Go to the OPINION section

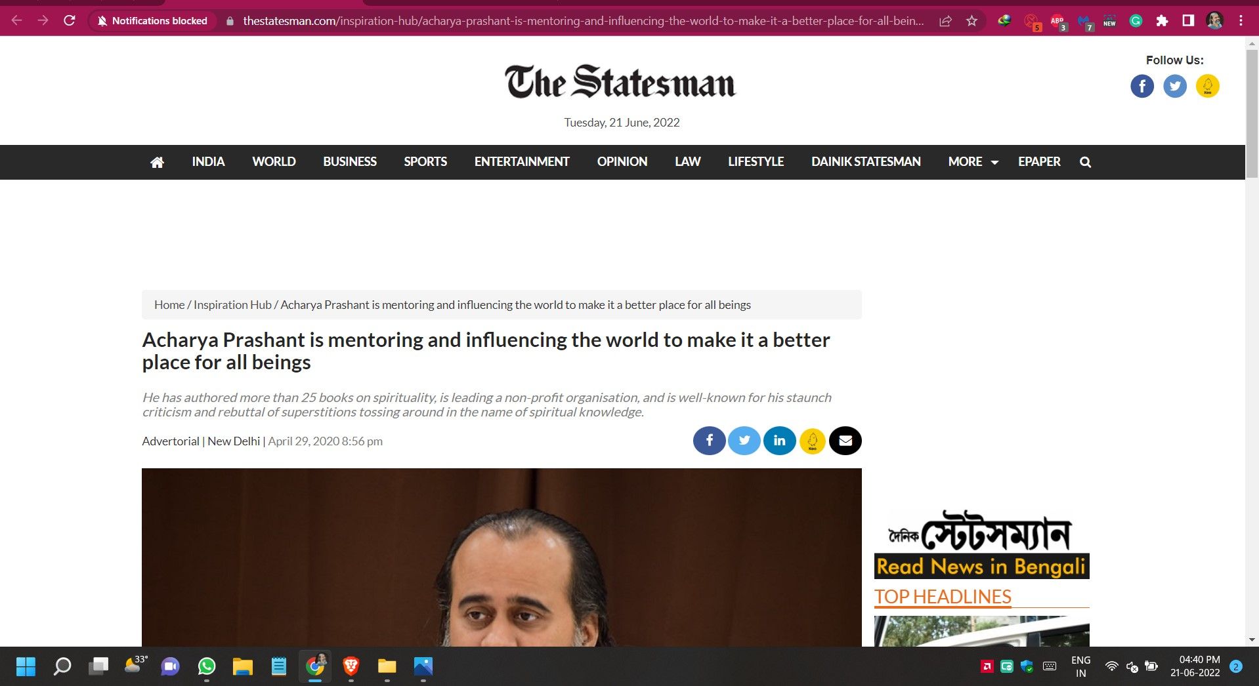[622, 162]
